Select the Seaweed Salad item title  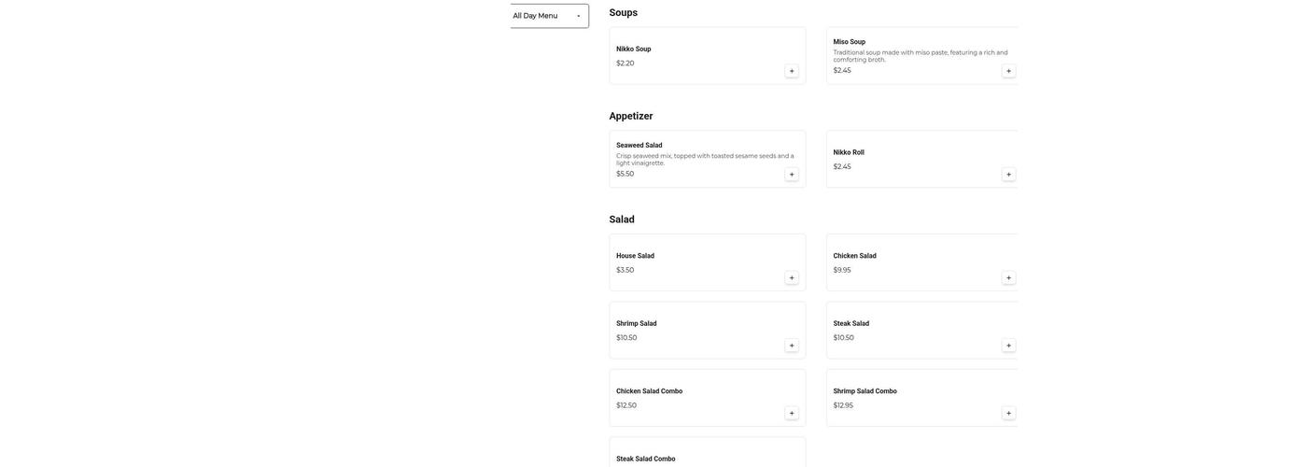pyautogui.click(x=639, y=146)
